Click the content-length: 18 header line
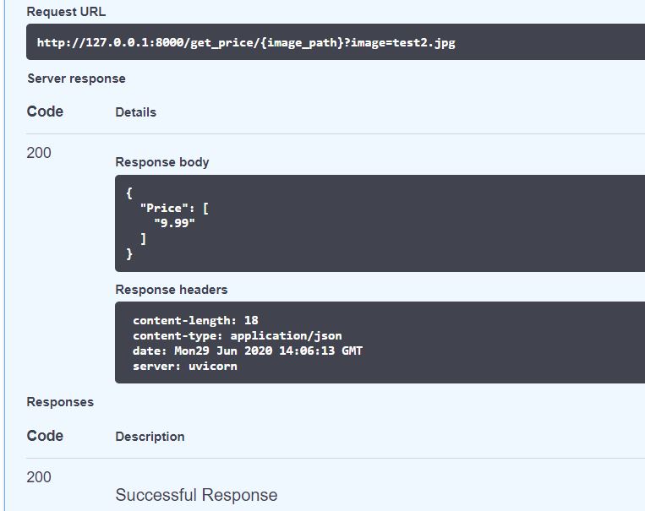645x511 pixels. pyautogui.click(x=195, y=320)
